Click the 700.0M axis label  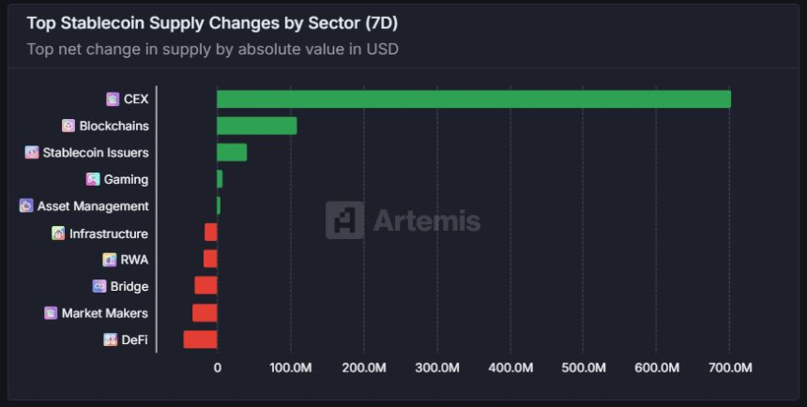pos(730,368)
